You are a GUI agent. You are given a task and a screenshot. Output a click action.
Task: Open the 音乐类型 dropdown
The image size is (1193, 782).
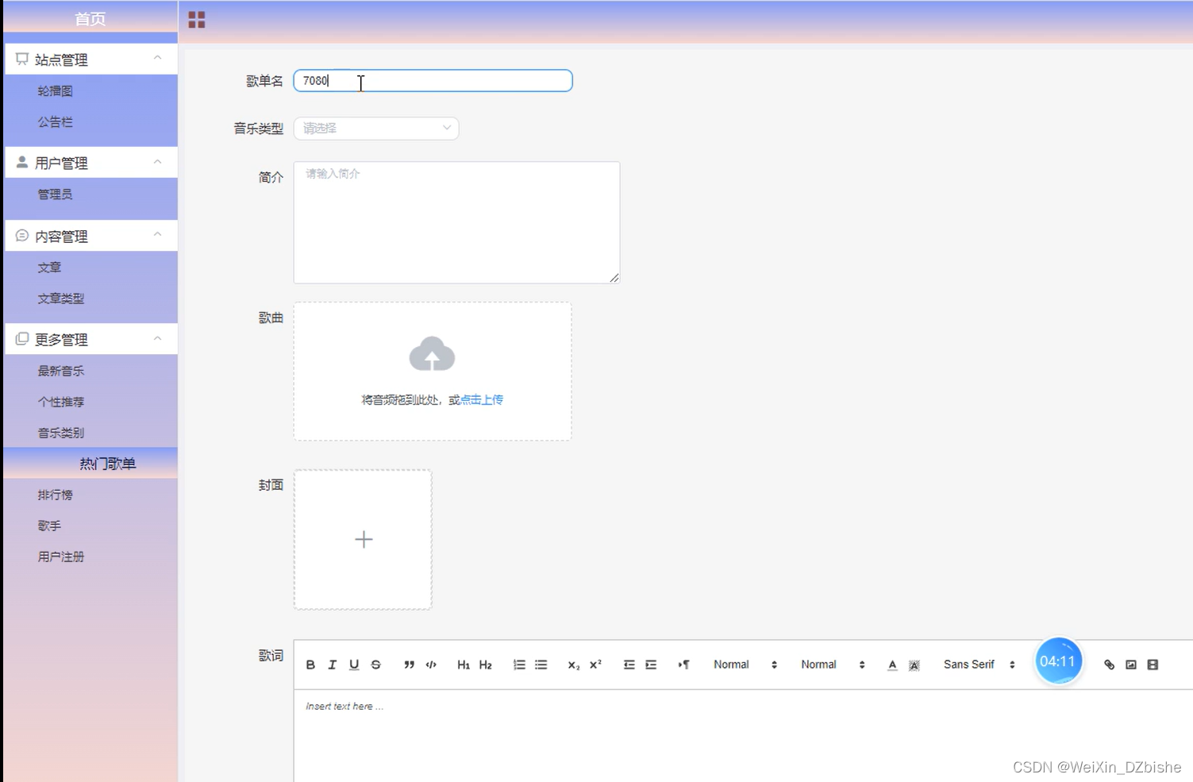(376, 128)
